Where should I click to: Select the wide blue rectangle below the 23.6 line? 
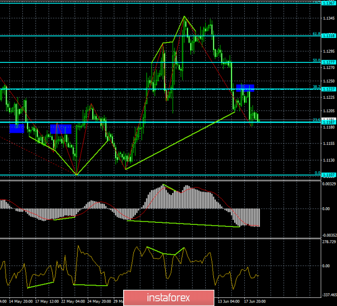tap(61, 129)
